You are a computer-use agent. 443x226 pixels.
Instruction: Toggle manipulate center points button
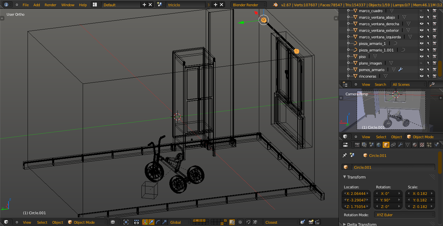pos(137,222)
